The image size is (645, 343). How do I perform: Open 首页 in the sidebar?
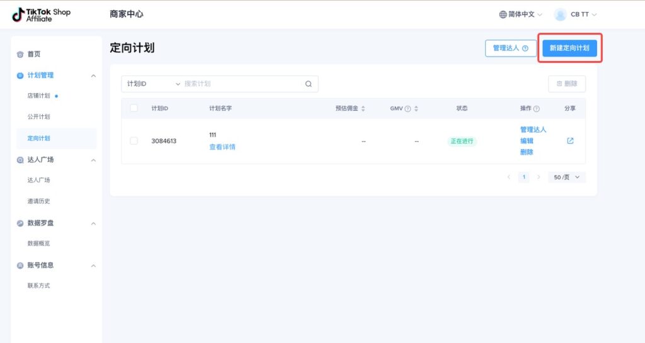tap(34, 54)
